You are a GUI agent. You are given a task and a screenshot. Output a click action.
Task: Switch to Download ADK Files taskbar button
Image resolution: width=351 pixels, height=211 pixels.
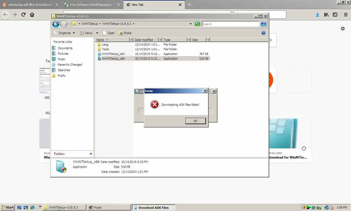[x=154, y=207]
